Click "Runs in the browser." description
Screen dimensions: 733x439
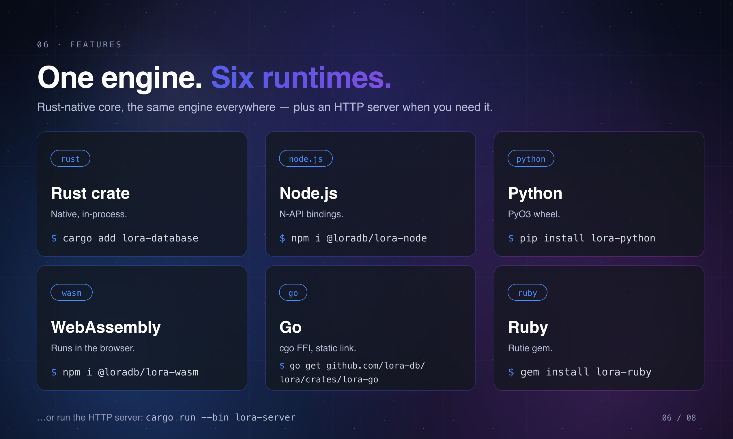tap(93, 348)
